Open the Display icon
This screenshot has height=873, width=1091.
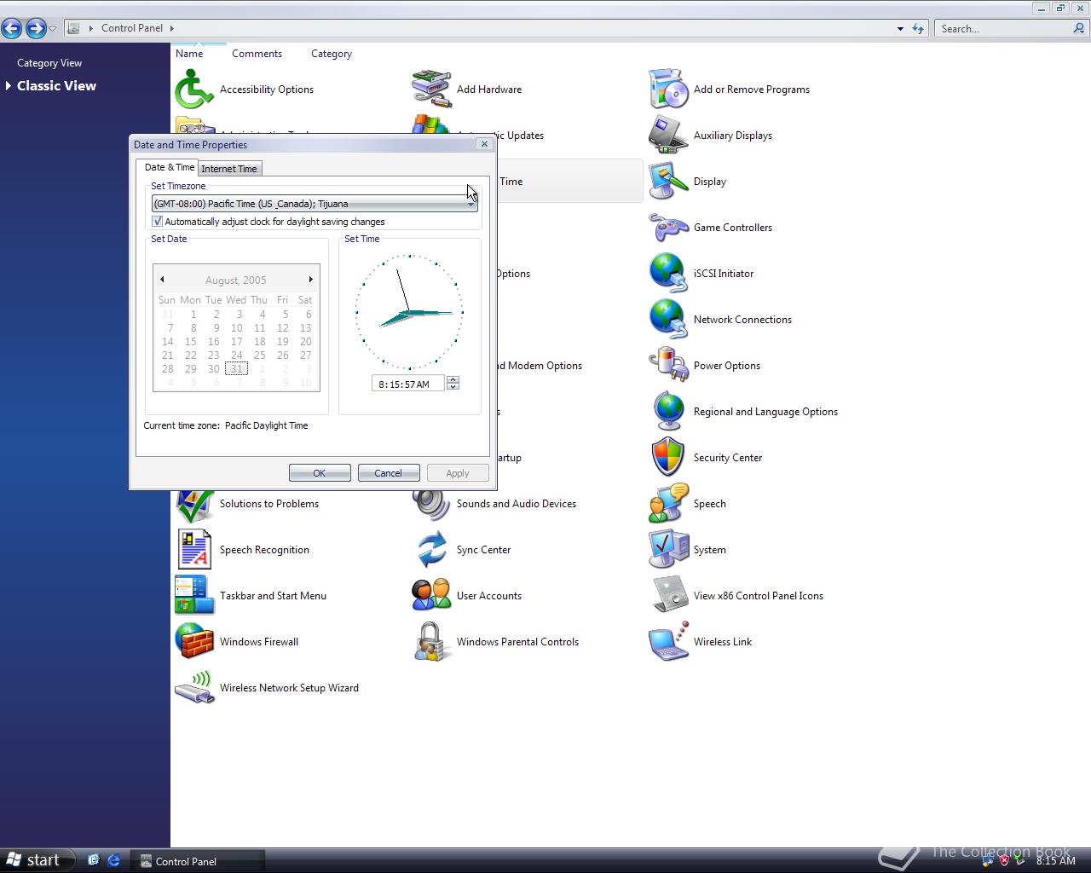[668, 182]
